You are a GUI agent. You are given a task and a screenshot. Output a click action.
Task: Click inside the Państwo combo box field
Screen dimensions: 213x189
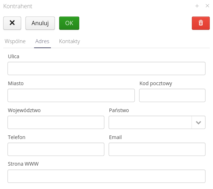point(150,122)
